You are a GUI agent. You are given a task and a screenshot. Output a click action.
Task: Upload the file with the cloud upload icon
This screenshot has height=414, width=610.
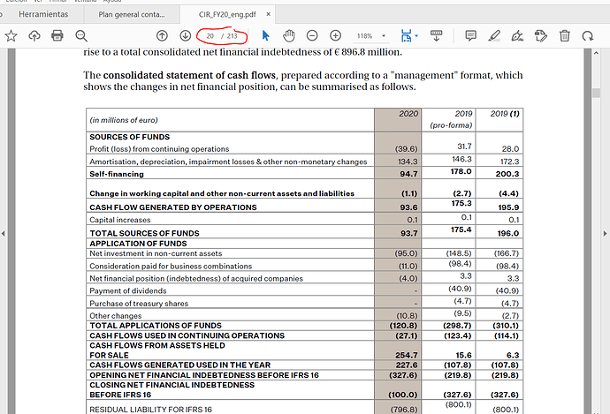(x=34, y=35)
